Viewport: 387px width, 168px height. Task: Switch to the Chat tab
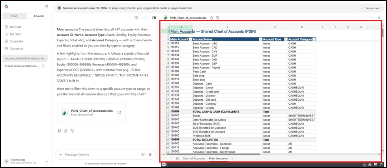tap(14, 16)
